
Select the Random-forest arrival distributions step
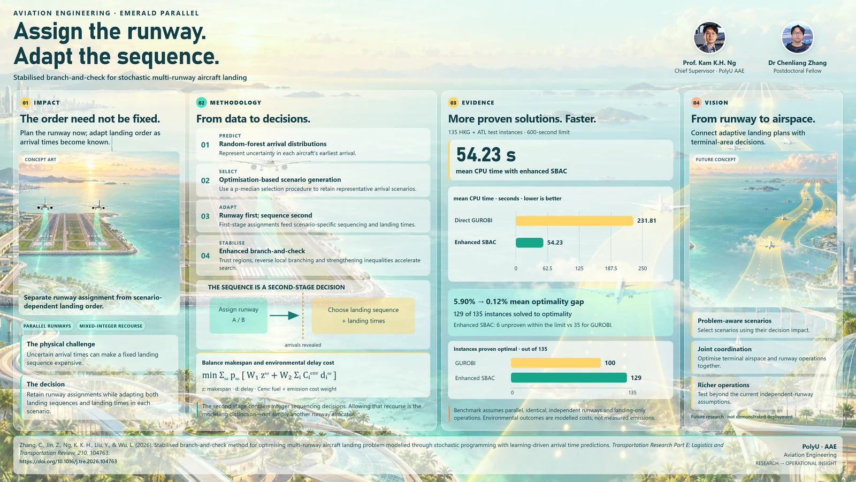coord(313,145)
